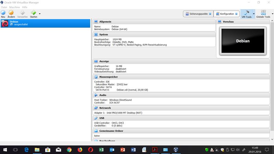Click the Debian preview thumbnail
Viewport: 274px width, 154px height.
pos(243,41)
